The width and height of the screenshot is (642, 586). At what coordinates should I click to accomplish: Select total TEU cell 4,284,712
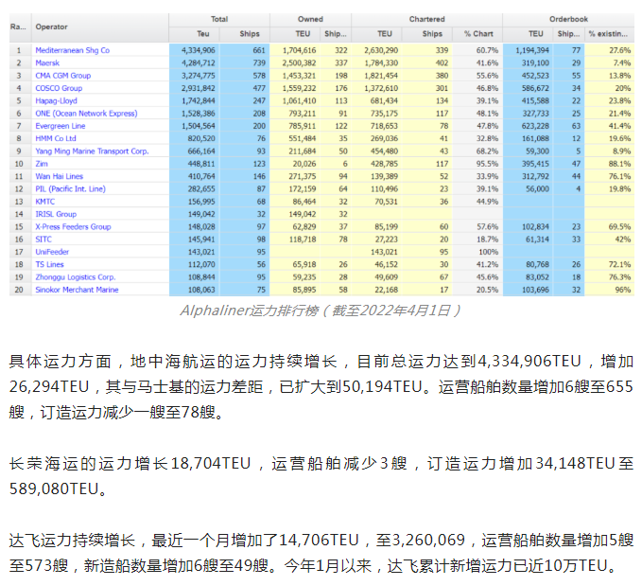(x=194, y=62)
